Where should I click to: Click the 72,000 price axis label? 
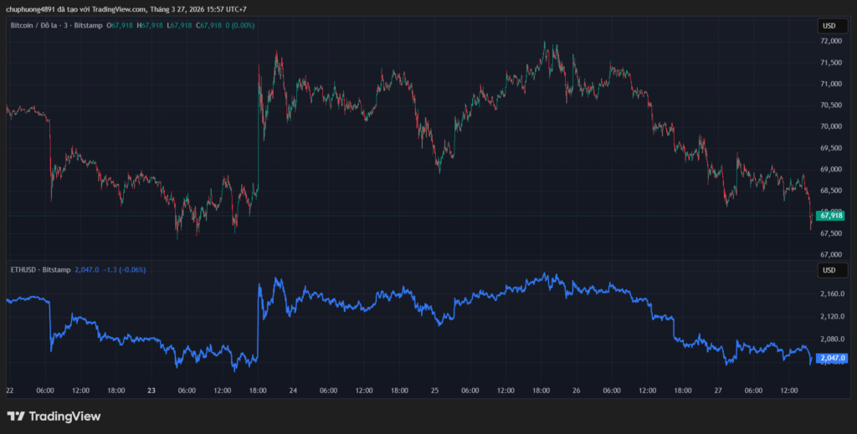coord(830,41)
